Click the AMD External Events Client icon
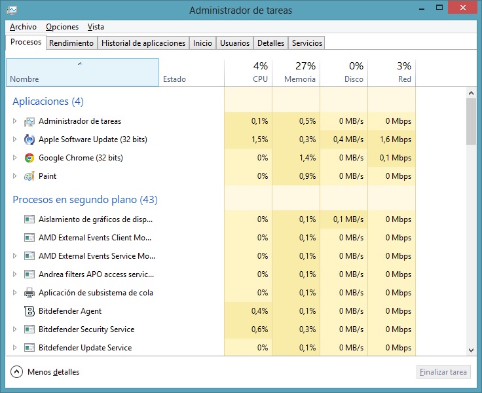Screen dimensions: 482x393 coord(29,238)
